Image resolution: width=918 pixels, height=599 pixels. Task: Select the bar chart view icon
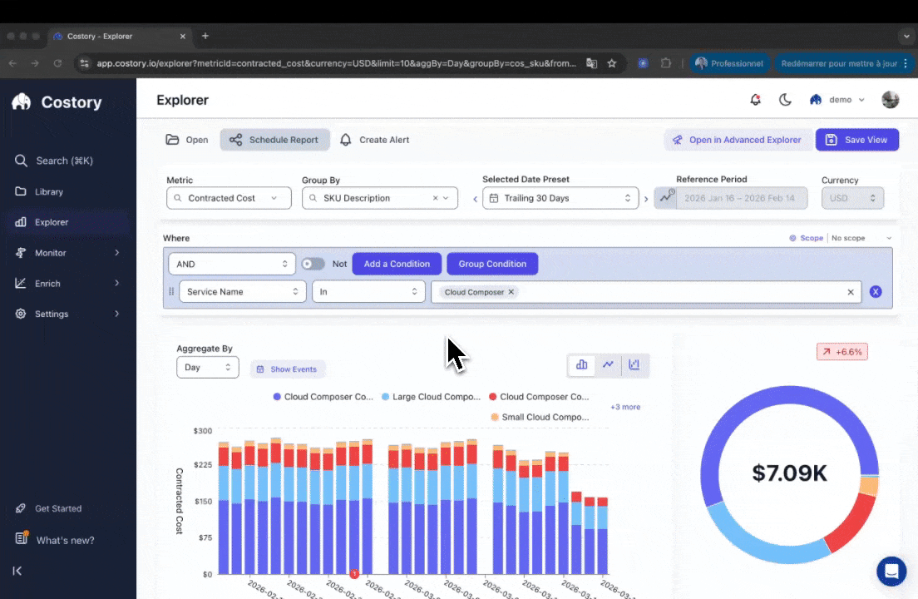[x=581, y=364]
